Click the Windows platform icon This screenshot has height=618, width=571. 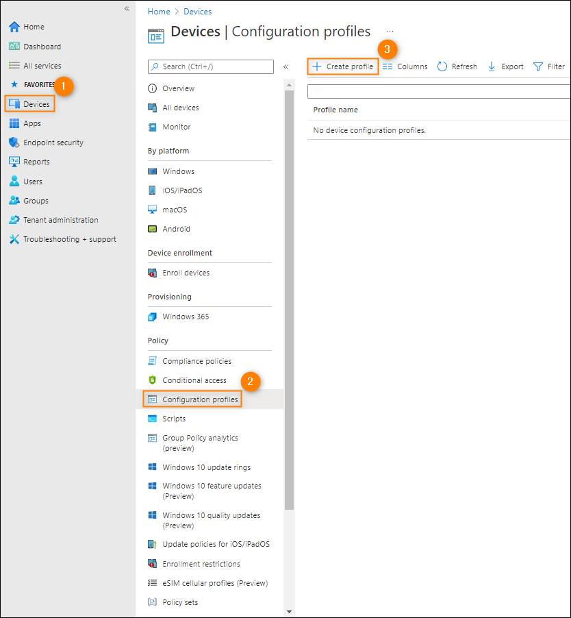(x=152, y=171)
